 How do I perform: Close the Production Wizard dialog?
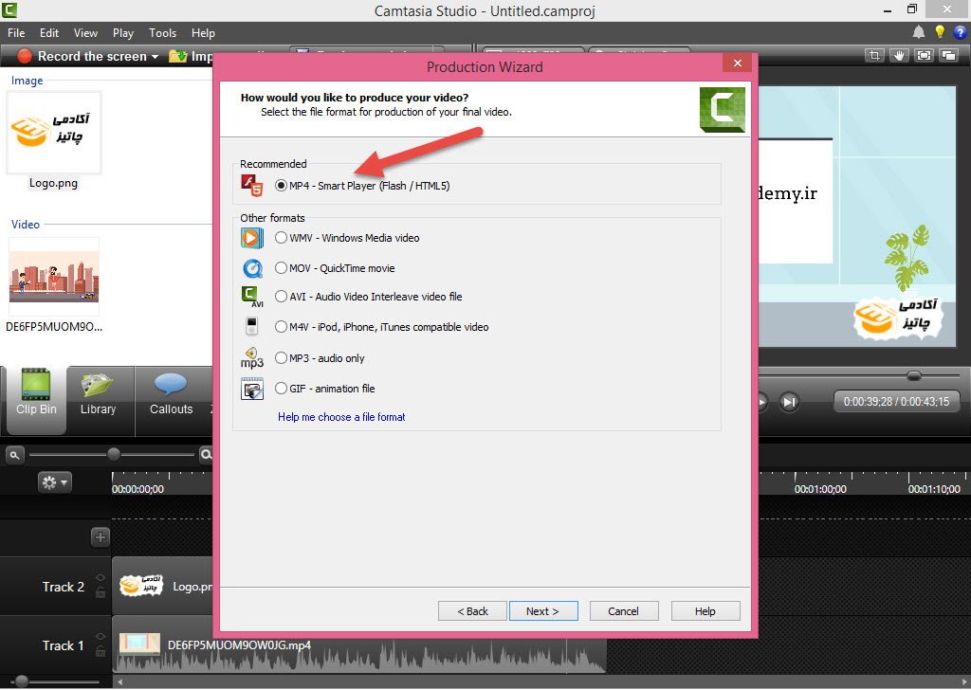(x=737, y=63)
